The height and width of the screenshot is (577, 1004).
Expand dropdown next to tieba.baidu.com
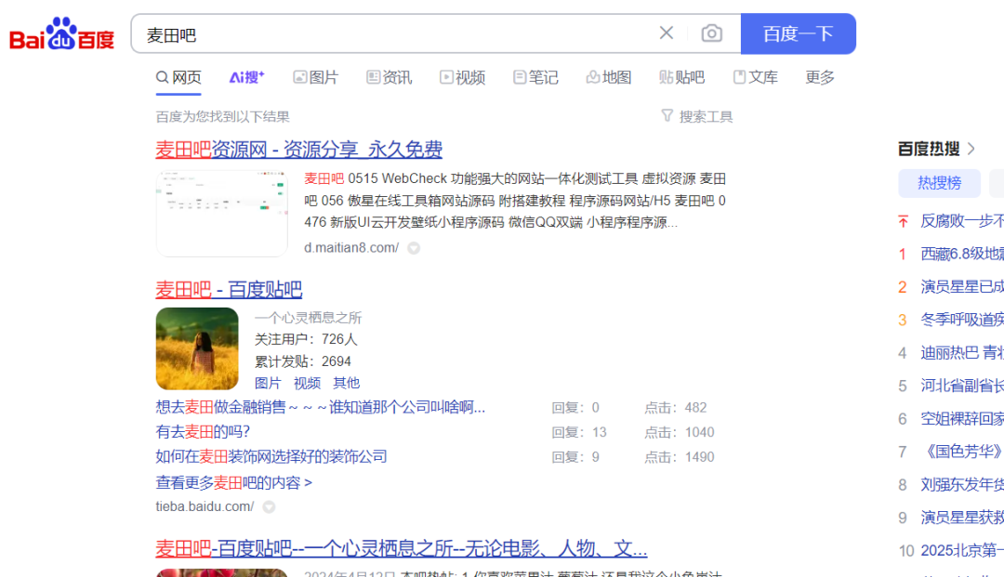click(x=269, y=507)
